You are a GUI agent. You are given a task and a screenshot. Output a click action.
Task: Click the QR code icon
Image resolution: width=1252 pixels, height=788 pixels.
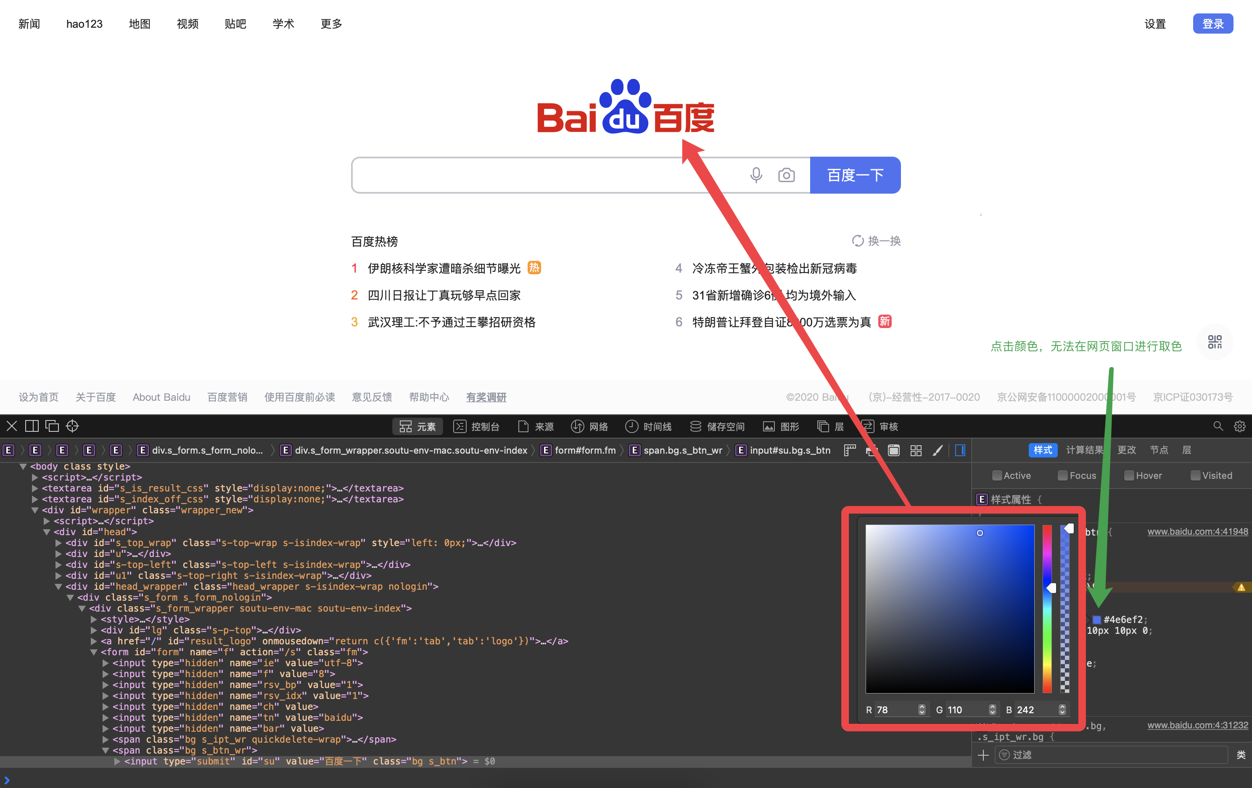coord(1215,342)
